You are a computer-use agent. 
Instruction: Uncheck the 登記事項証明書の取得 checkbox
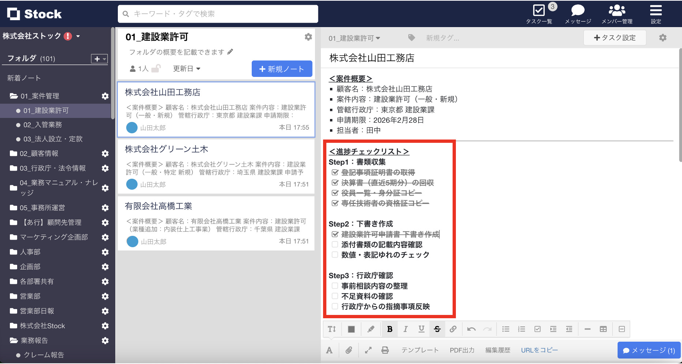click(335, 172)
